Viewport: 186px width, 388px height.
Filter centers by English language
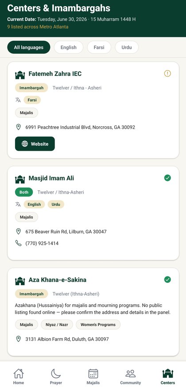click(x=69, y=47)
